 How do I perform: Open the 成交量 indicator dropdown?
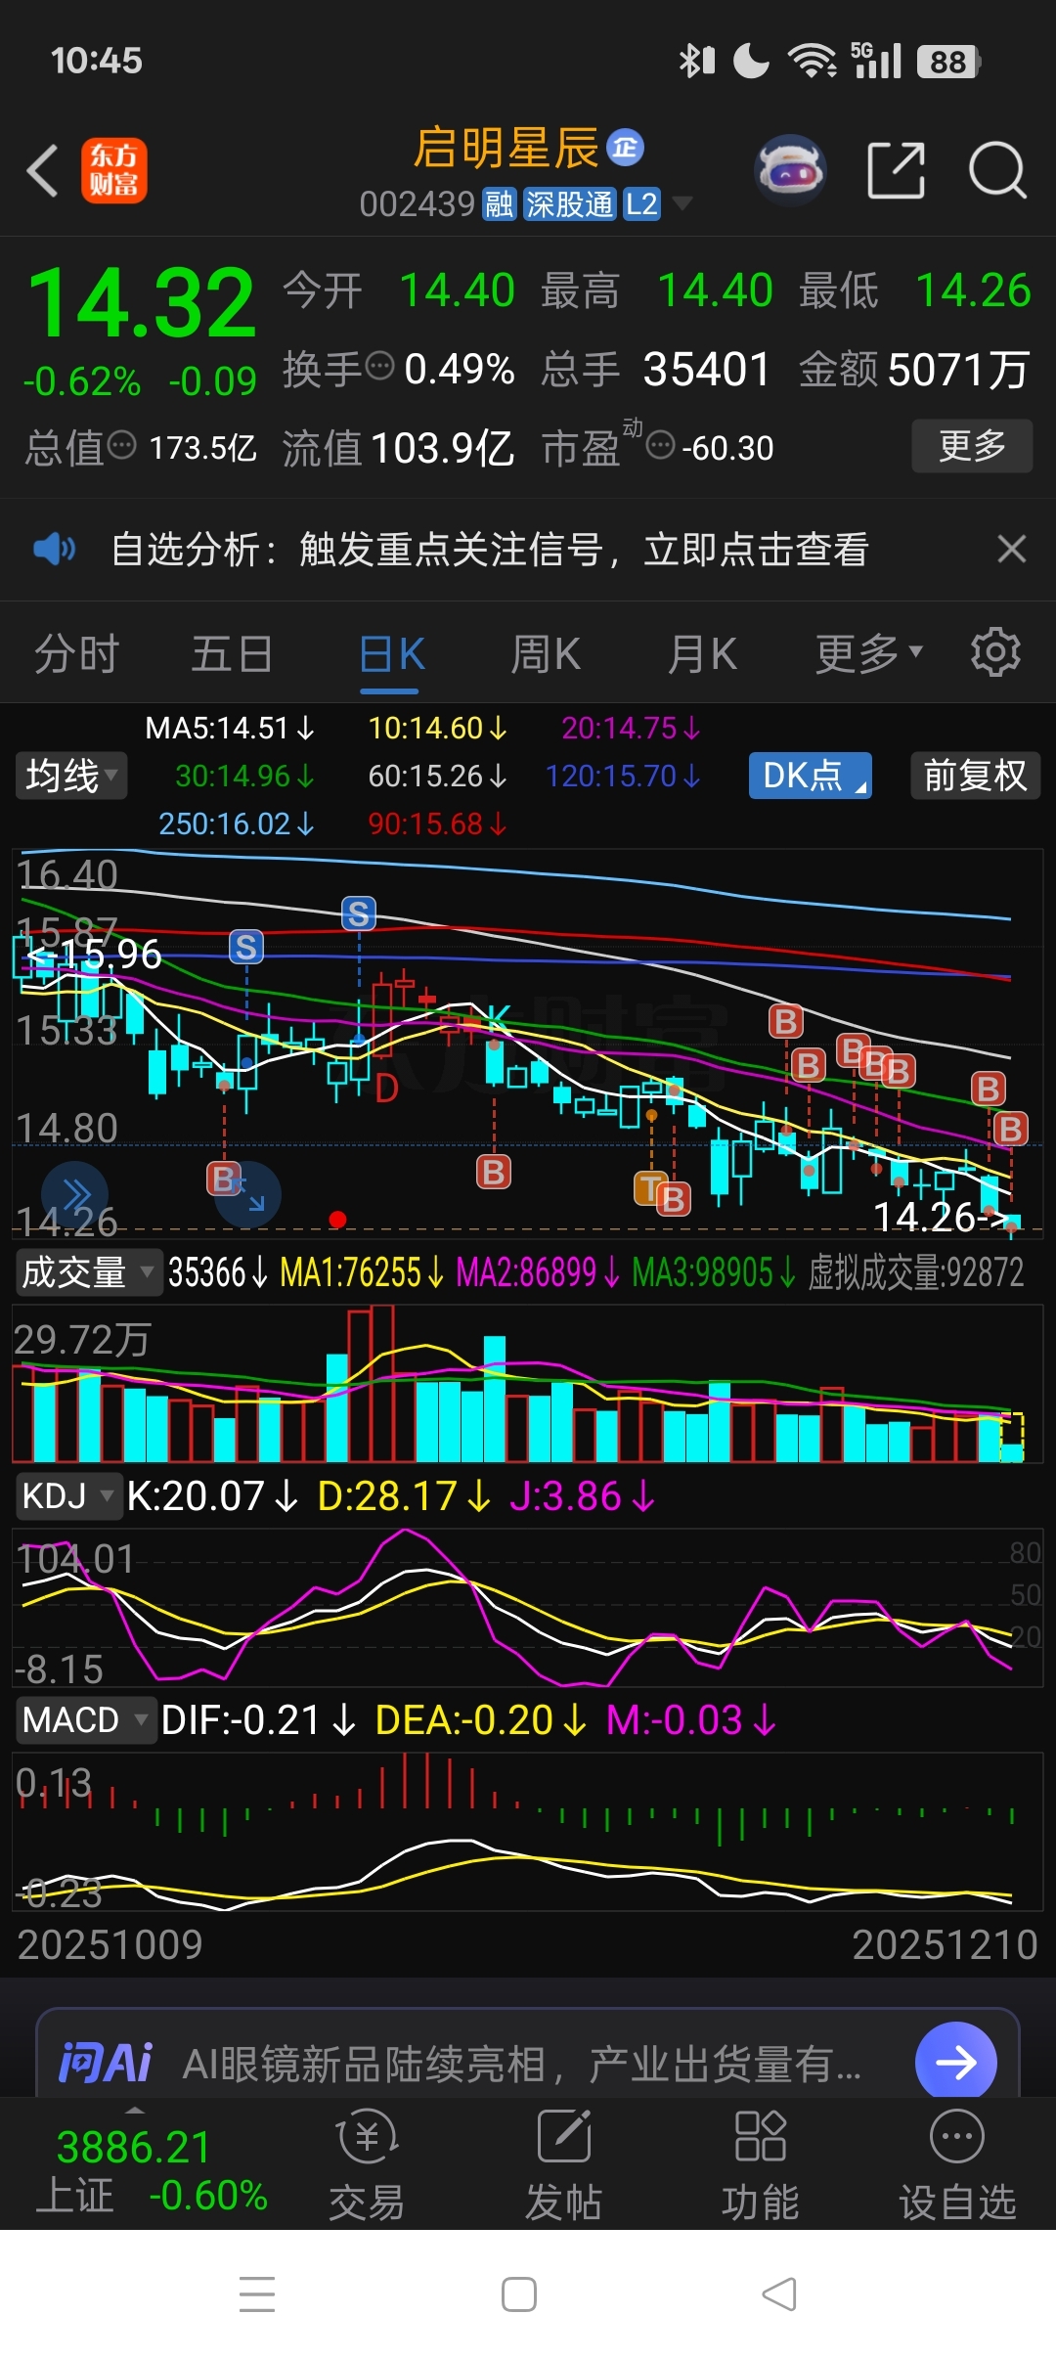[x=87, y=1272]
